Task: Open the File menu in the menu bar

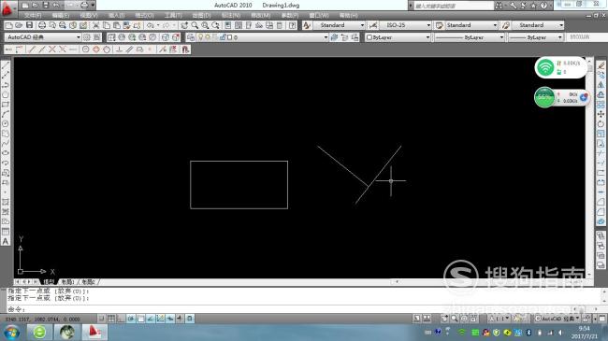Action: (33, 15)
